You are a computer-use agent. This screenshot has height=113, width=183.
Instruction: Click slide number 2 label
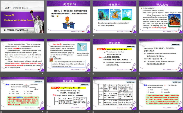pos(89,35)
